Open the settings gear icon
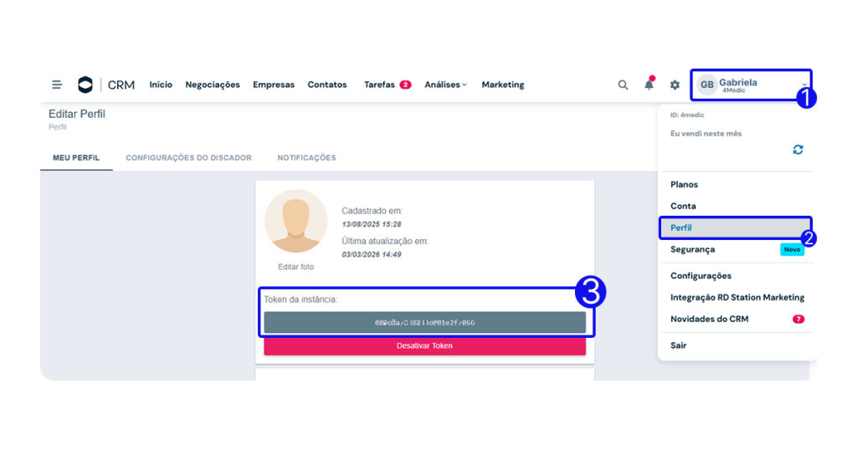Image resolution: width=857 pixels, height=450 pixels. pyautogui.click(x=675, y=84)
